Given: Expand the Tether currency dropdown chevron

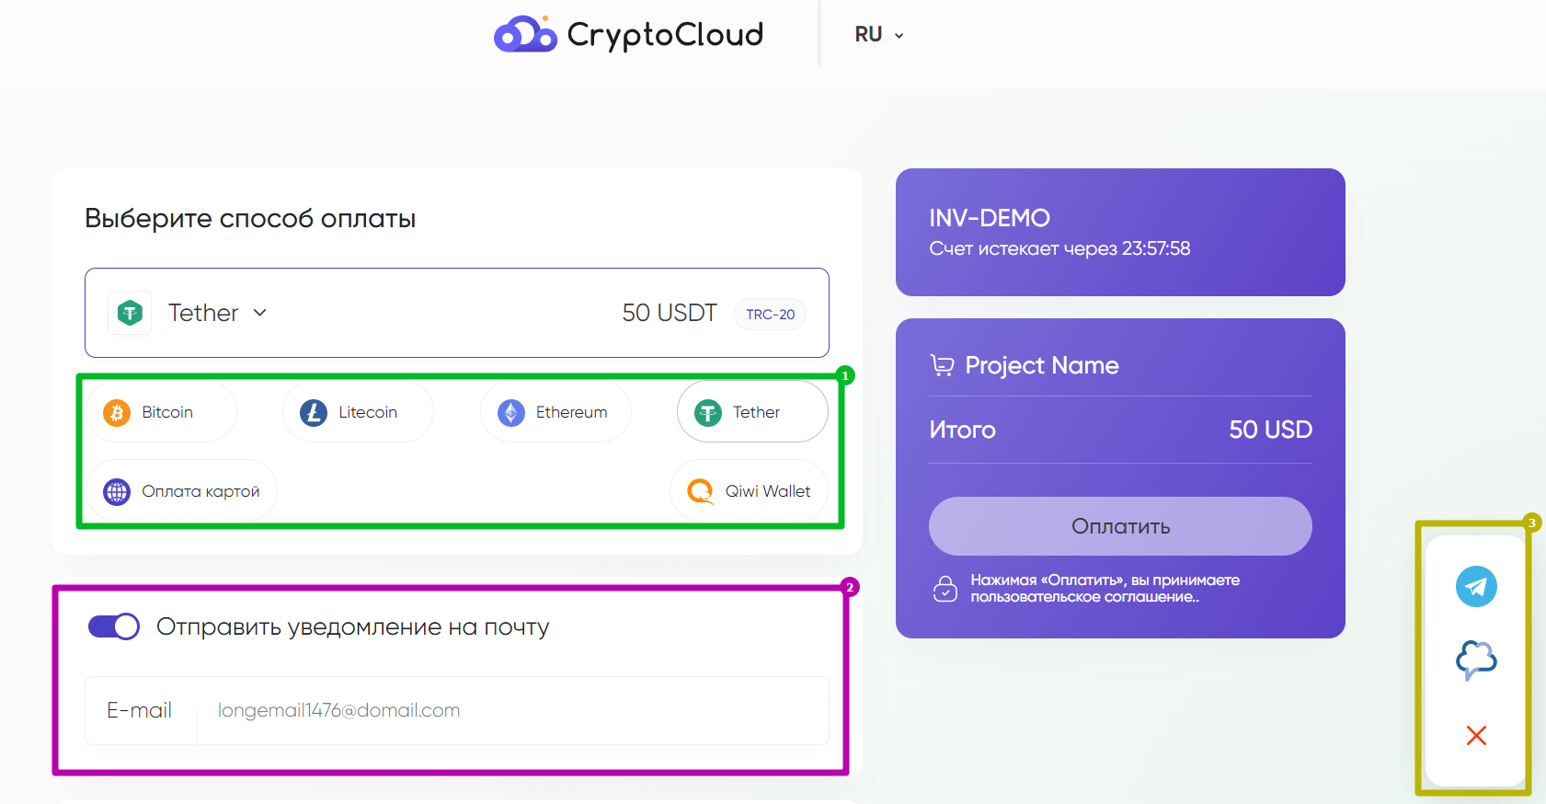Looking at the screenshot, I should (260, 313).
